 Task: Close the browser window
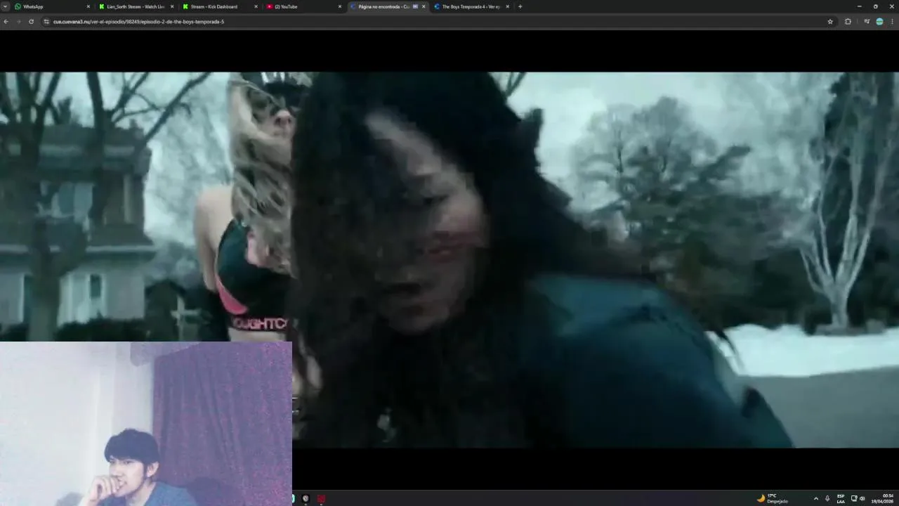pyautogui.click(x=891, y=6)
